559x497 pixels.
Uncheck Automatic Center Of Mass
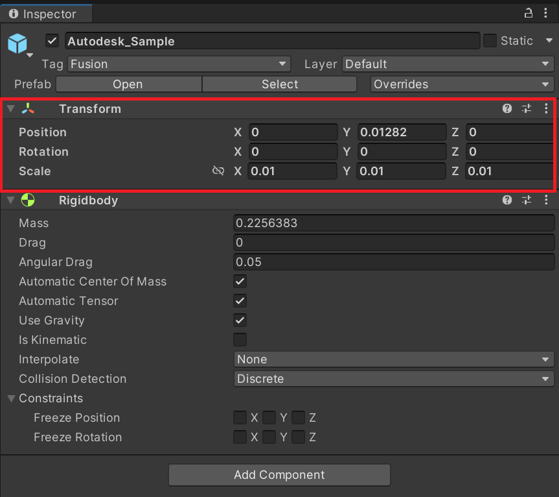[240, 282]
